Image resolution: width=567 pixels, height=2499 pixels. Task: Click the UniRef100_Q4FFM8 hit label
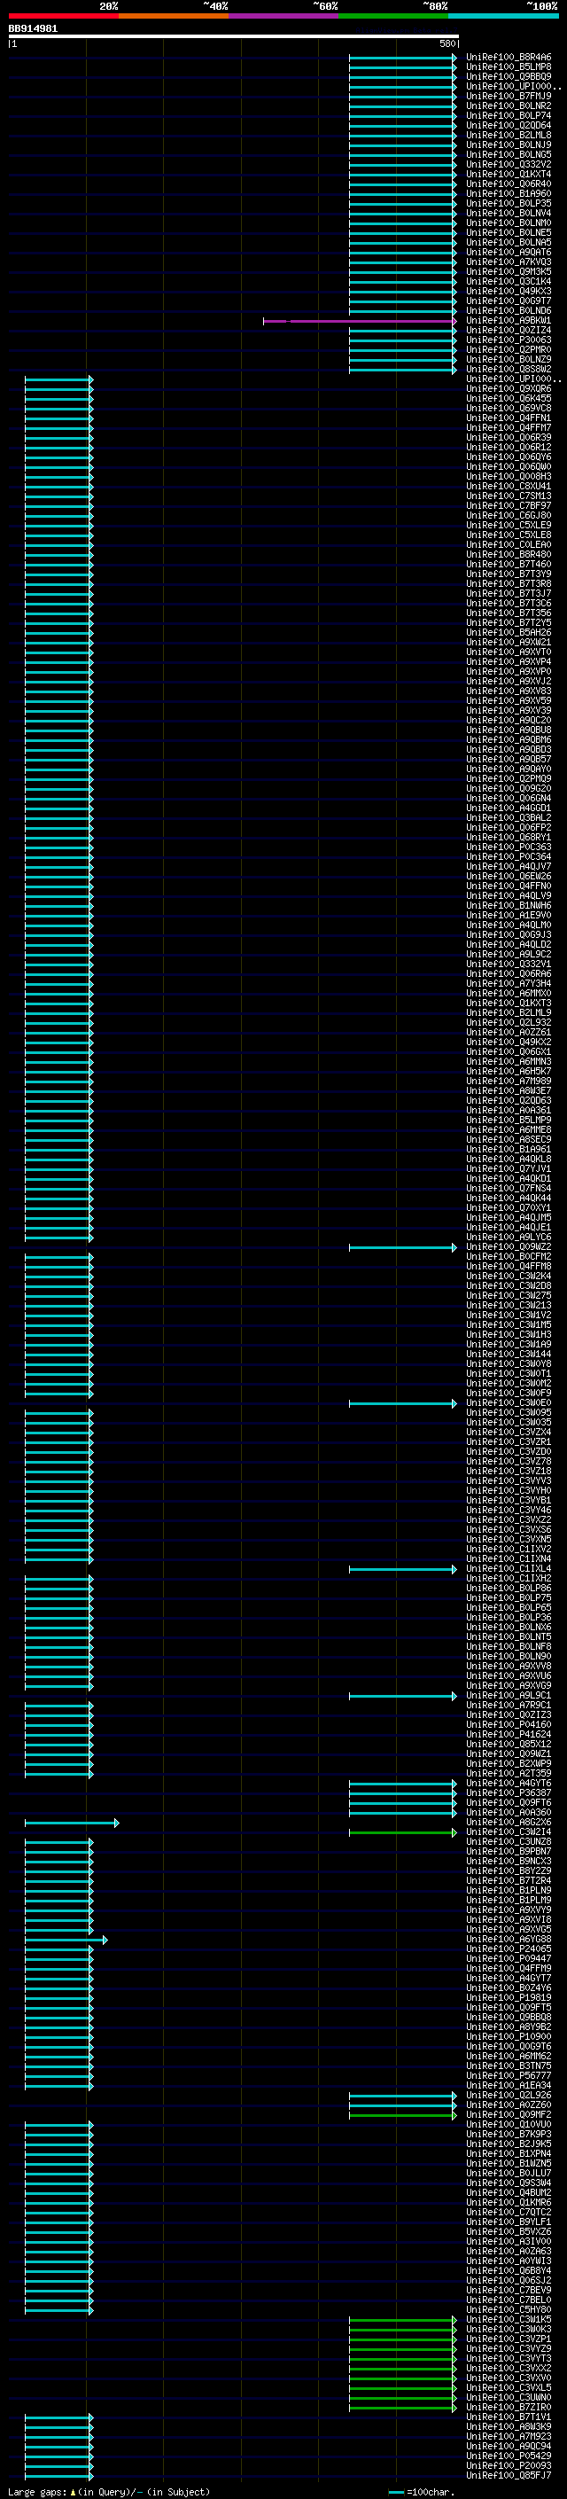[509, 1267]
